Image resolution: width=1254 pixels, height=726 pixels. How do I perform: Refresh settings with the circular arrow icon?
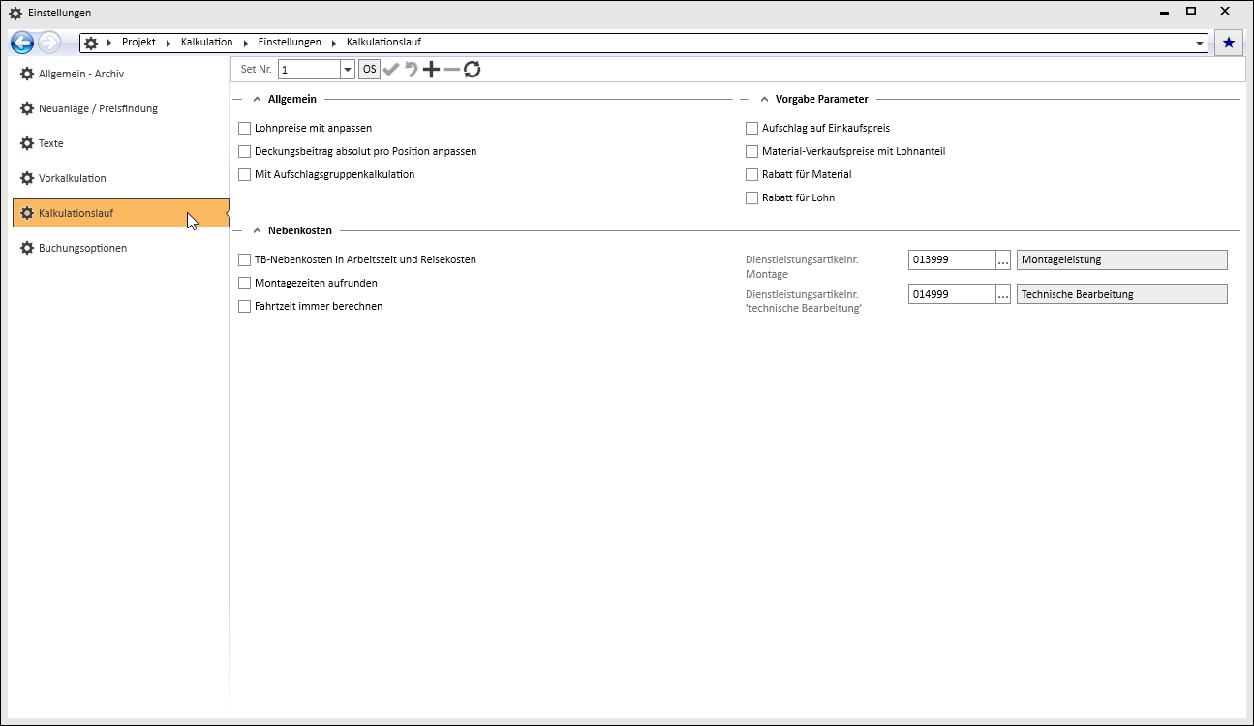(x=473, y=69)
